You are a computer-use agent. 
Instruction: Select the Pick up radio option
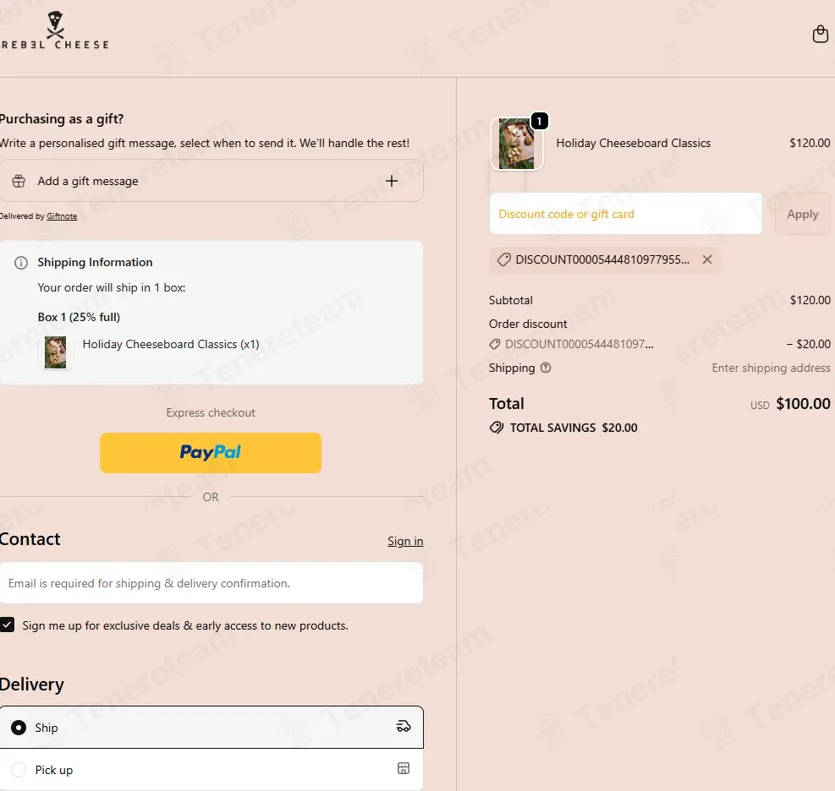(x=19, y=770)
